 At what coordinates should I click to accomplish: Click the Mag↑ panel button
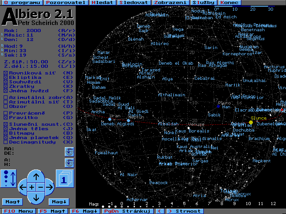13,202
